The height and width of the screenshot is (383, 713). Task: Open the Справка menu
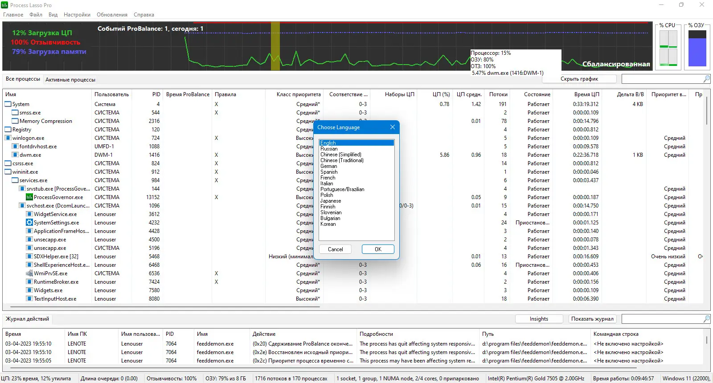[x=143, y=15]
